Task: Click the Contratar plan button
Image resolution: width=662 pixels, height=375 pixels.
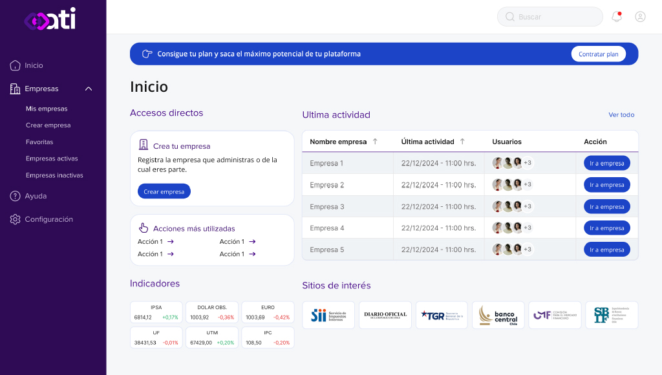Action: tap(598, 54)
